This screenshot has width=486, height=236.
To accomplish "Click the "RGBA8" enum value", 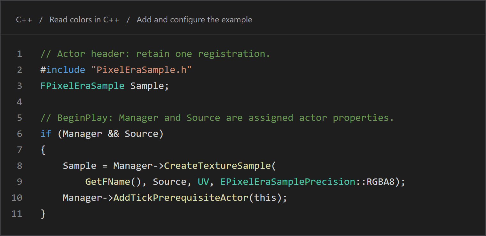I will pyautogui.click(x=381, y=182).
